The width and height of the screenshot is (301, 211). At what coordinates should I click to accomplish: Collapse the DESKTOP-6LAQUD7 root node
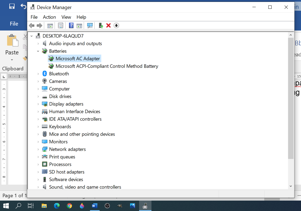coord(32,36)
